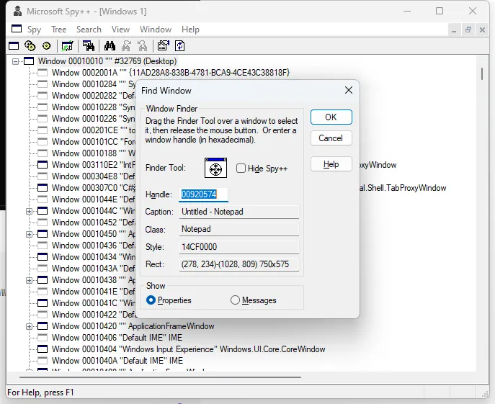Click the Cancel button in Find Window
Image resolution: width=495 pixels, height=404 pixels.
coord(331,138)
